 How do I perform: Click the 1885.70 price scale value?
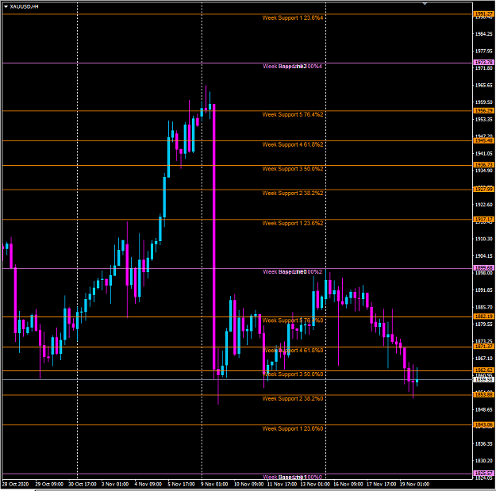pos(484,307)
